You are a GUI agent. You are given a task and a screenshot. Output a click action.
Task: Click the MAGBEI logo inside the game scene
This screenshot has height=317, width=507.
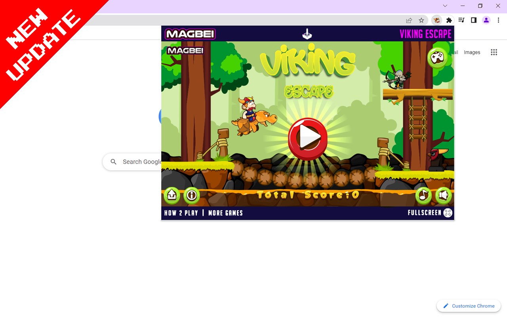[x=185, y=51]
